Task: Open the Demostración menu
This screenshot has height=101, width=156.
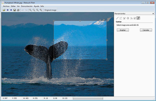Action: click(27, 6)
